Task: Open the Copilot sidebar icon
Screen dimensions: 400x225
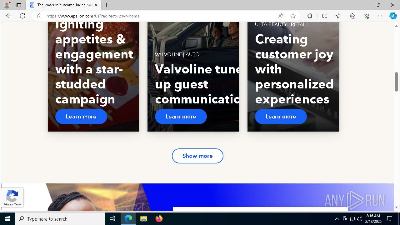Action: (x=393, y=16)
